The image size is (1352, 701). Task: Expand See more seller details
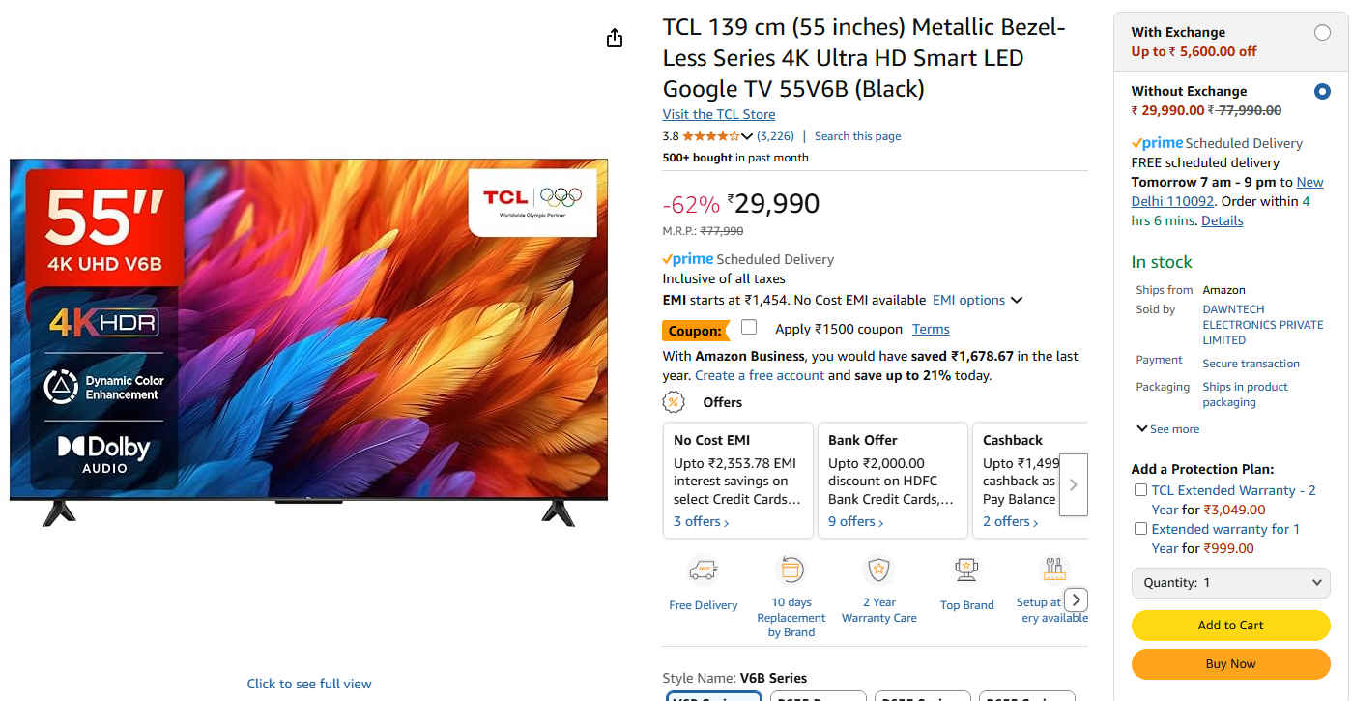pos(1167,429)
